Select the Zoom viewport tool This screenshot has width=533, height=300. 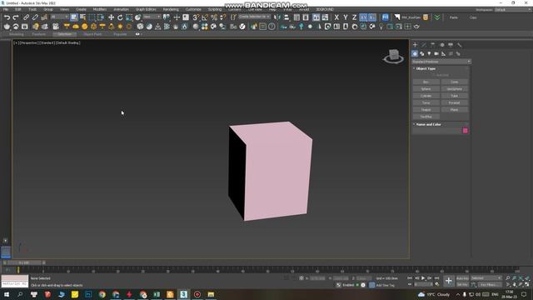tap(508, 278)
